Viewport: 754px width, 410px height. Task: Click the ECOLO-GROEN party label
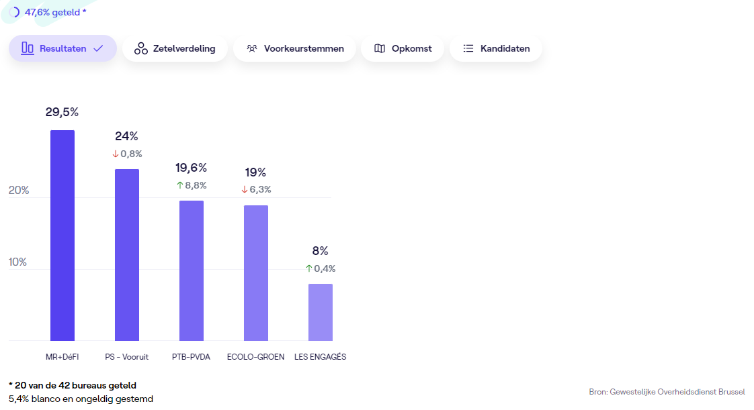click(x=255, y=357)
